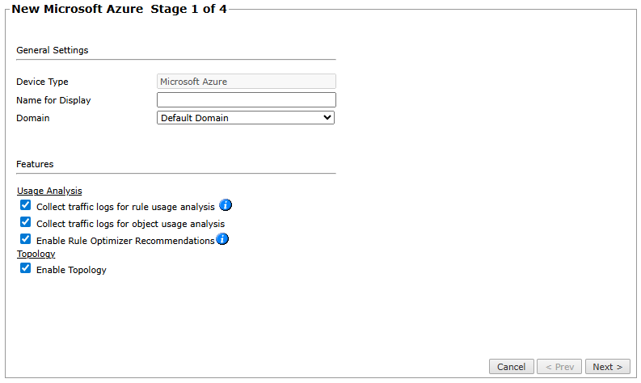Go to the next stage with Next >
The height and width of the screenshot is (383, 641).
click(607, 367)
